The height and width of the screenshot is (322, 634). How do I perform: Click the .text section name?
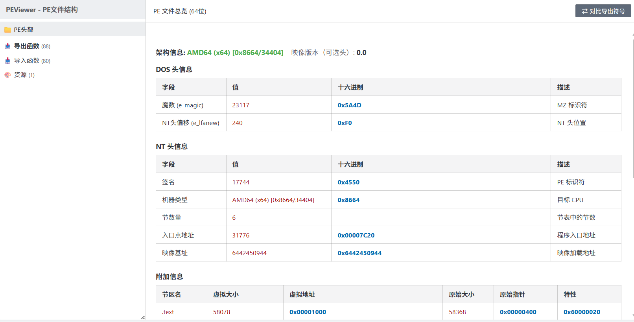click(x=168, y=312)
